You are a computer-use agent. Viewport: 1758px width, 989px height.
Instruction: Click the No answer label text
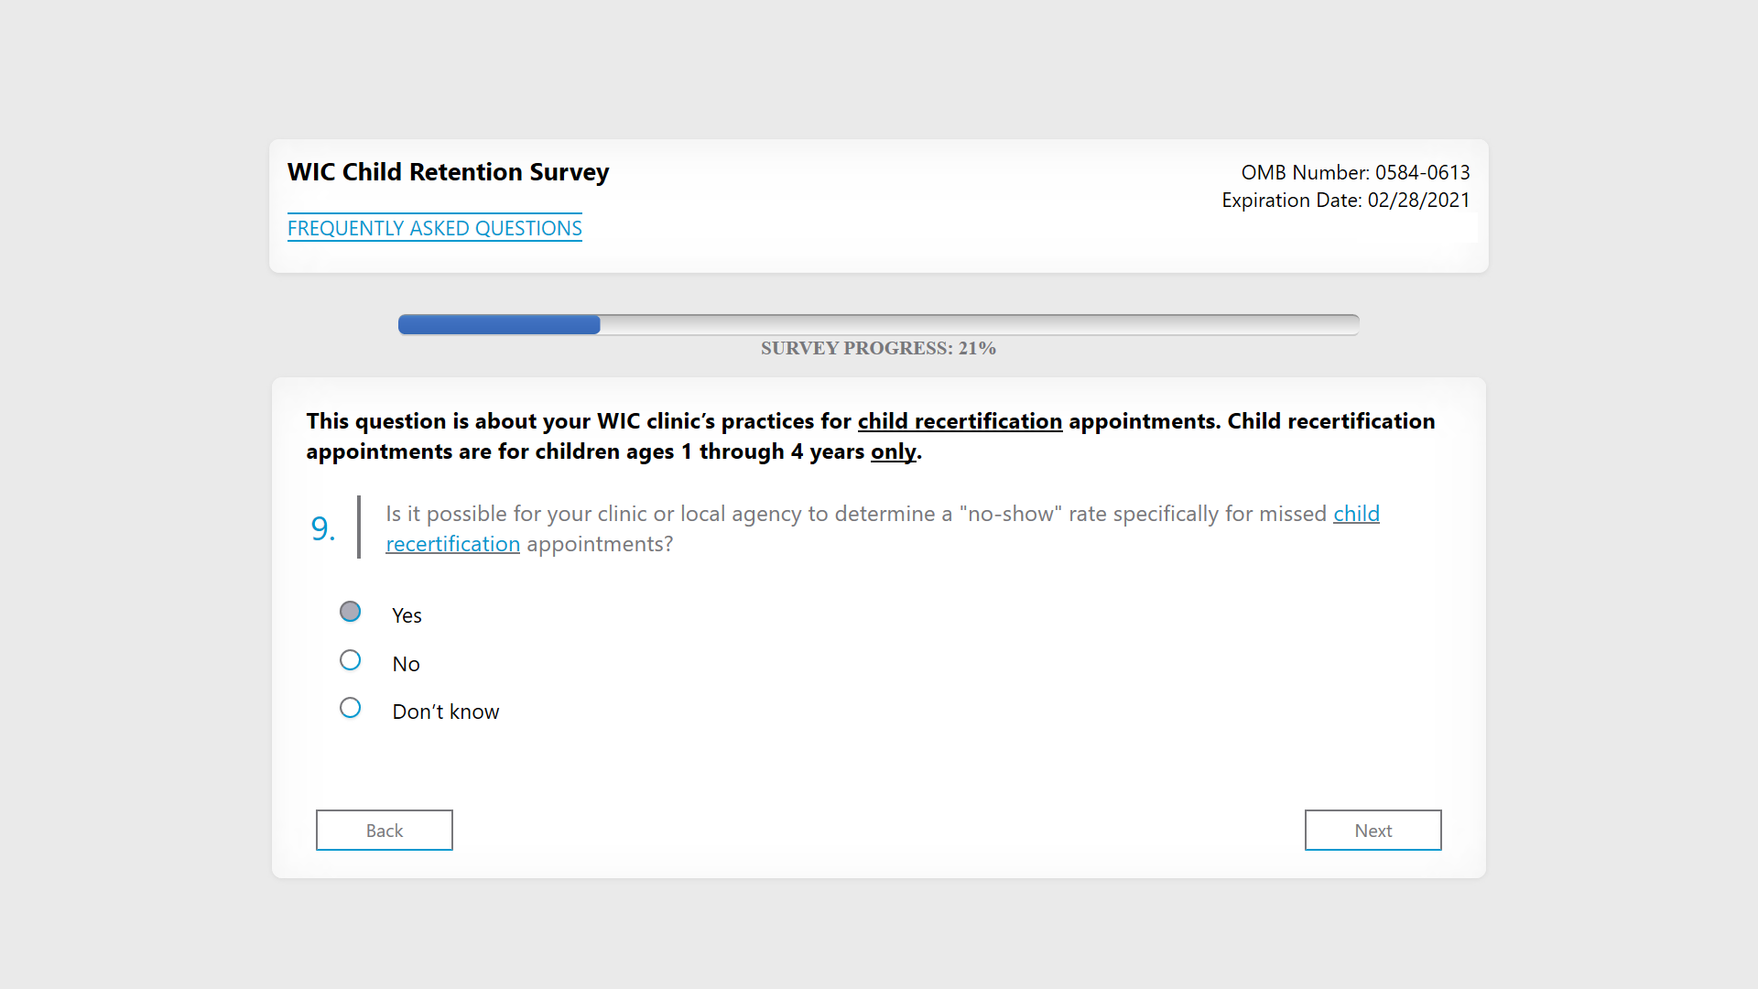click(406, 664)
